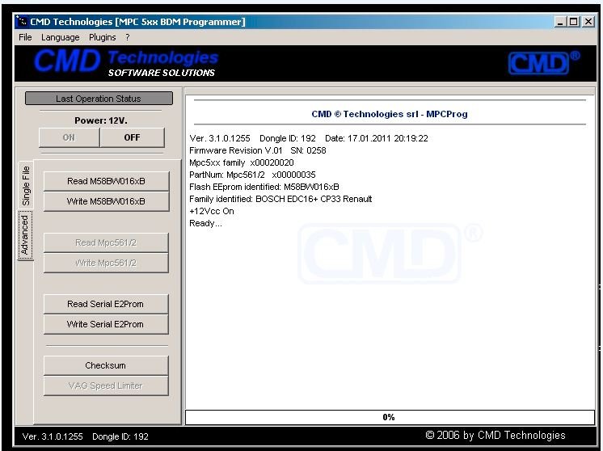Click Read Mpc561/2 button
This screenshot has width=603, height=451.
point(106,242)
